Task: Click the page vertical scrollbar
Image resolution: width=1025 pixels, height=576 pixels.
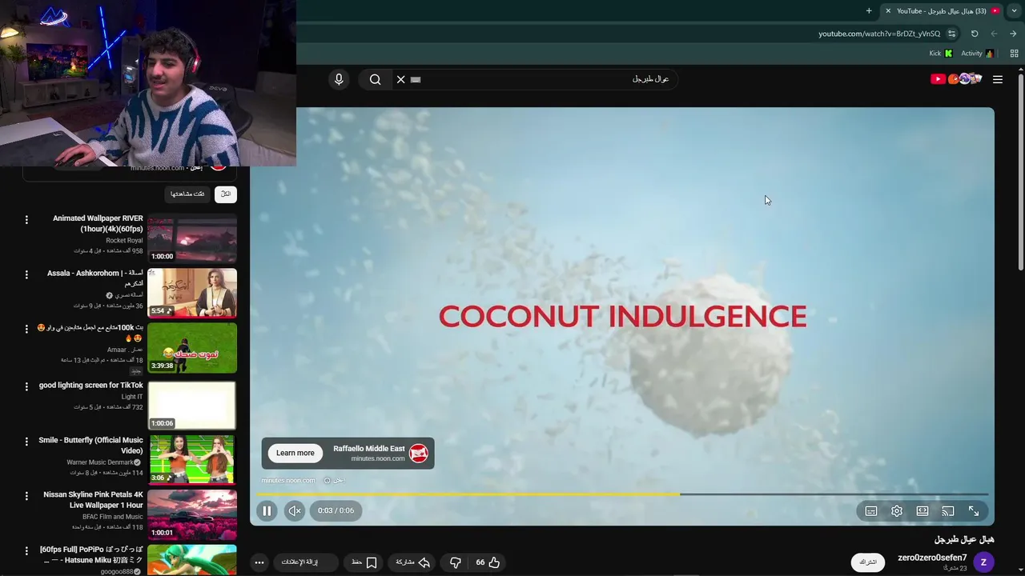Action: 1021,172
